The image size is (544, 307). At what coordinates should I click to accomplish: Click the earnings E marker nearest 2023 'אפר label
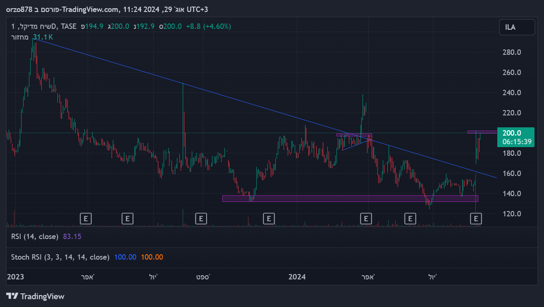(86, 218)
